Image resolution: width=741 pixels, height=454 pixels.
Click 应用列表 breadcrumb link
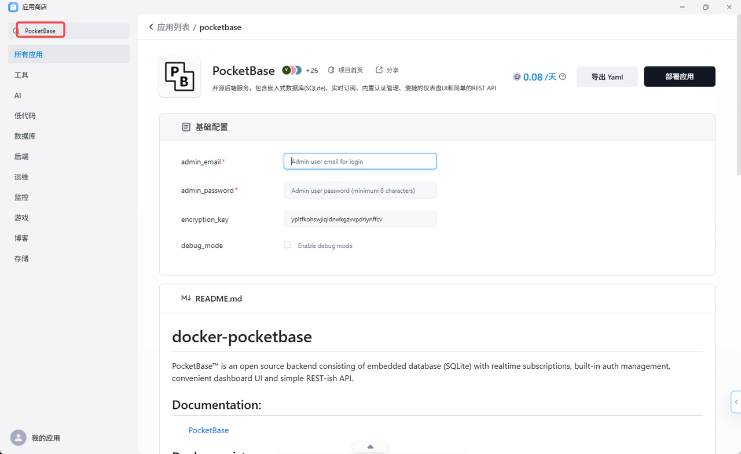click(174, 27)
